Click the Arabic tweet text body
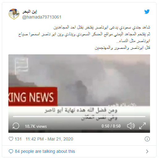Image resolution: width=159 pixels, height=159 pixels. coord(84,37)
